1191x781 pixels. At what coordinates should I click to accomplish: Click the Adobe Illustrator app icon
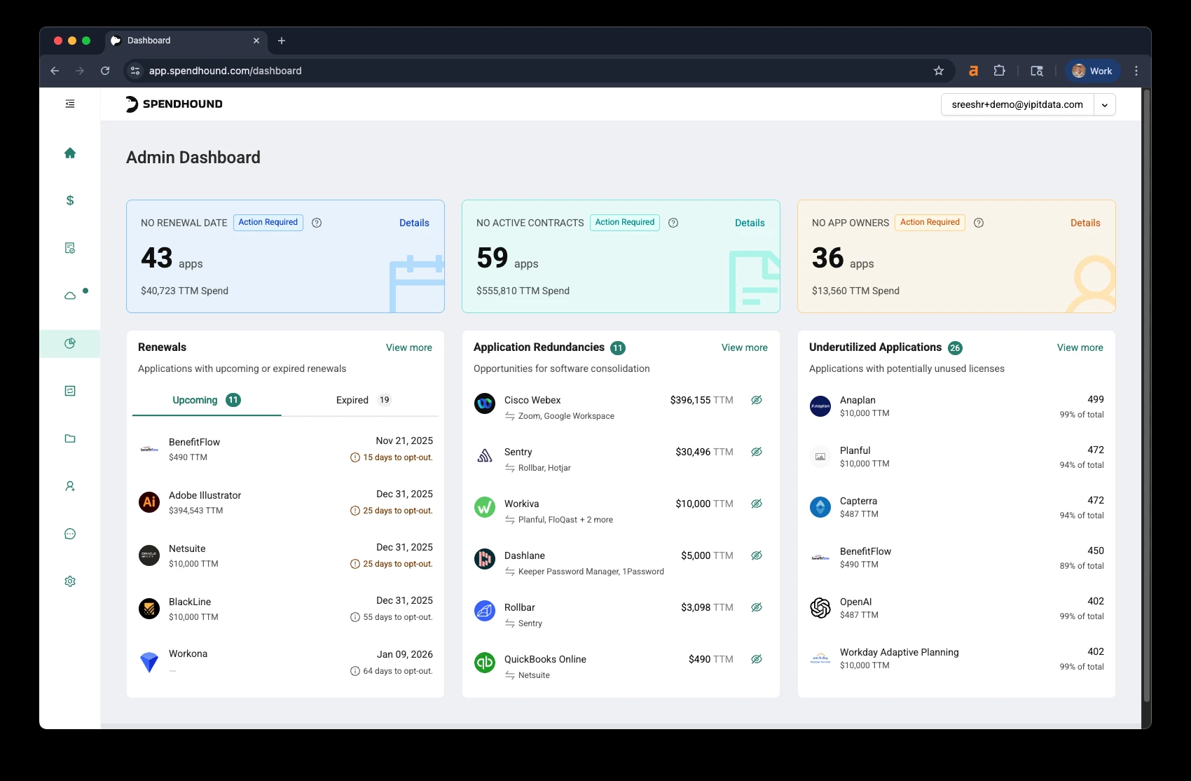[x=149, y=502]
